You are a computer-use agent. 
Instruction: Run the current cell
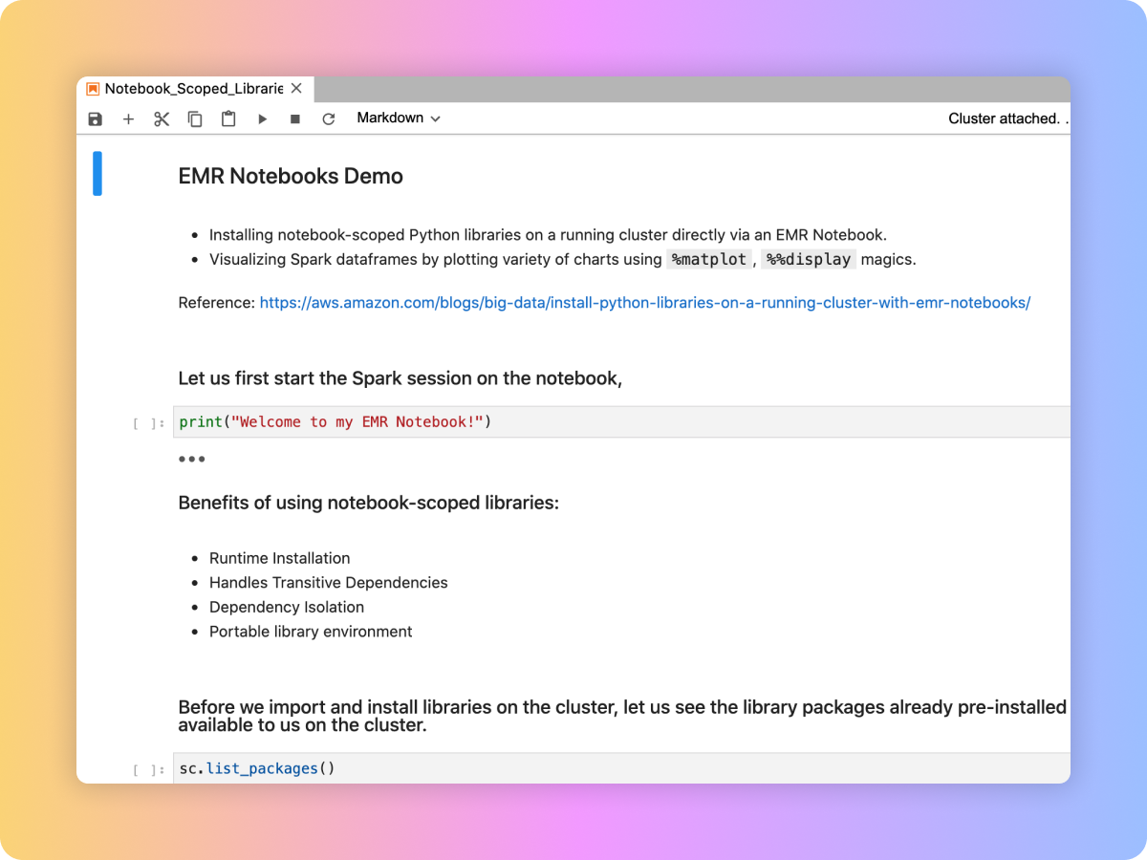pos(262,118)
